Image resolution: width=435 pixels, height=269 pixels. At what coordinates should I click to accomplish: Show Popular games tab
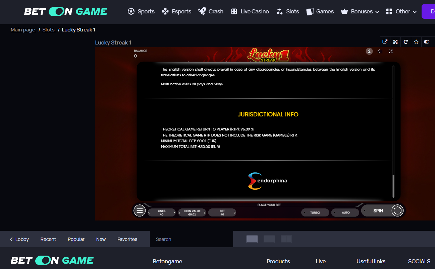pos(76,239)
